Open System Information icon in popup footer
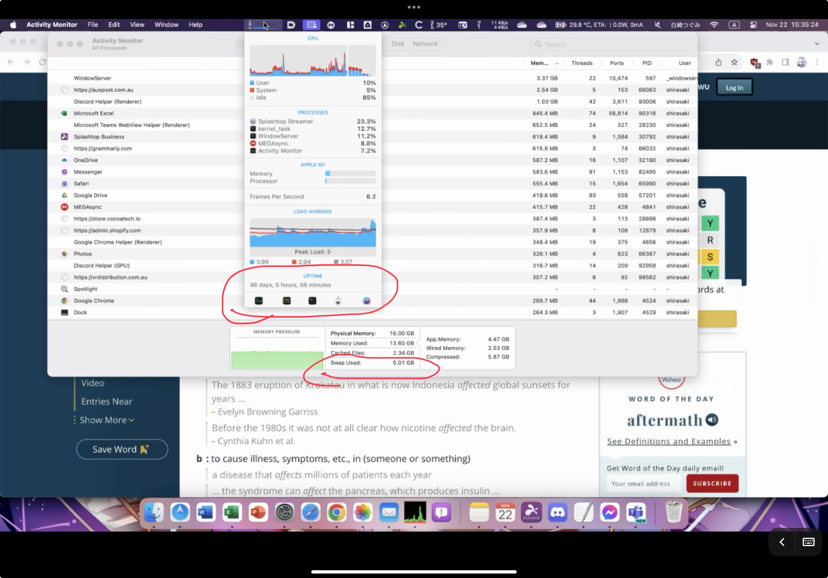The height and width of the screenshot is (578, 828). pos(338,301)
